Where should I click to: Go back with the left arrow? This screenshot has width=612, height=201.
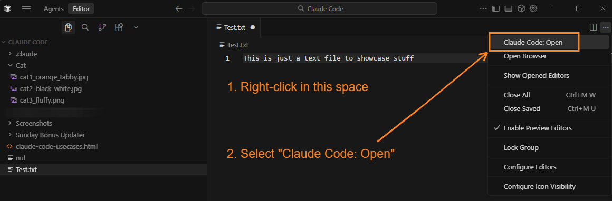click(x=179, y=8)
